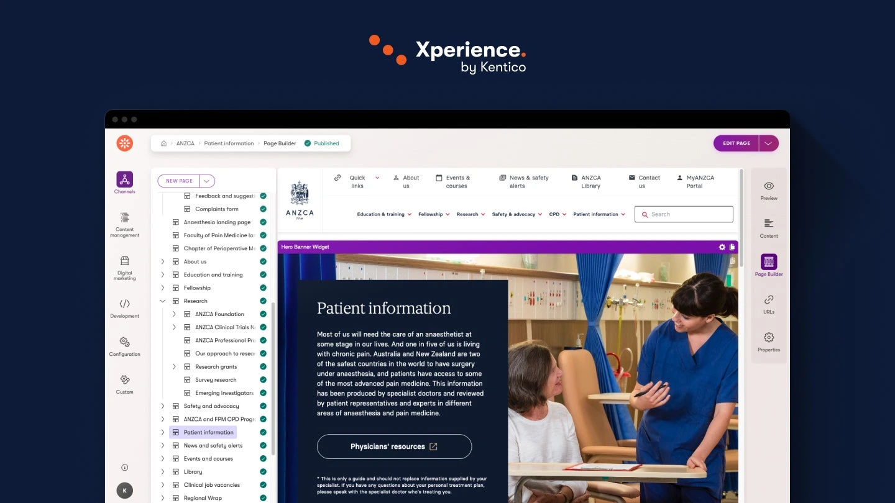Viewport: 895px width, 503px height.
Task: Open Hero Banner Widget settings gear
Action: (x=722, y=247)
